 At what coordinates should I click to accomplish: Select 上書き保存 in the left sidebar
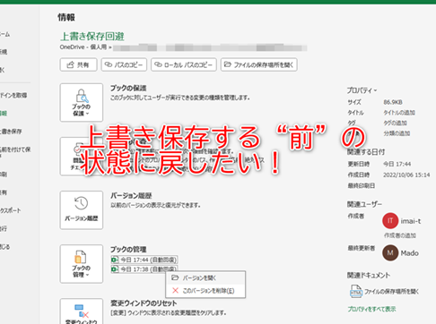(11, 132)
